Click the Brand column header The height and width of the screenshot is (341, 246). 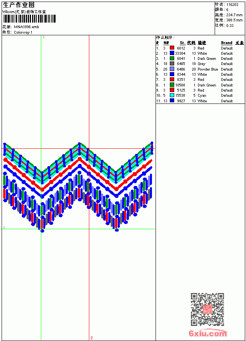coord(227,43)
